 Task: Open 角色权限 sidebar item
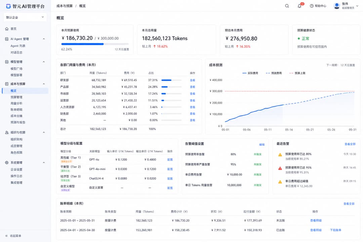(16, 153)
